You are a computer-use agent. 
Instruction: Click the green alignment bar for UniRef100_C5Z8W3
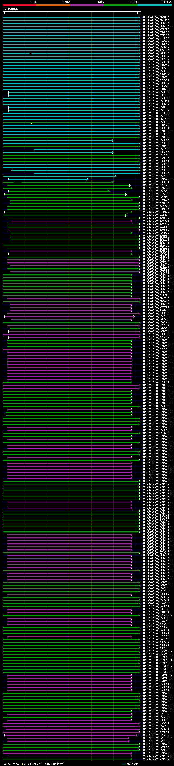[72, 122]
